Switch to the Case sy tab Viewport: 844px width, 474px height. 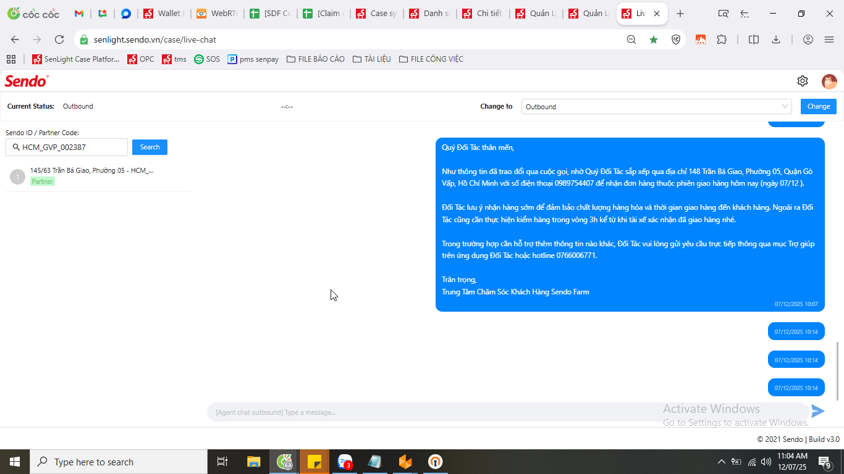point(376,14)
